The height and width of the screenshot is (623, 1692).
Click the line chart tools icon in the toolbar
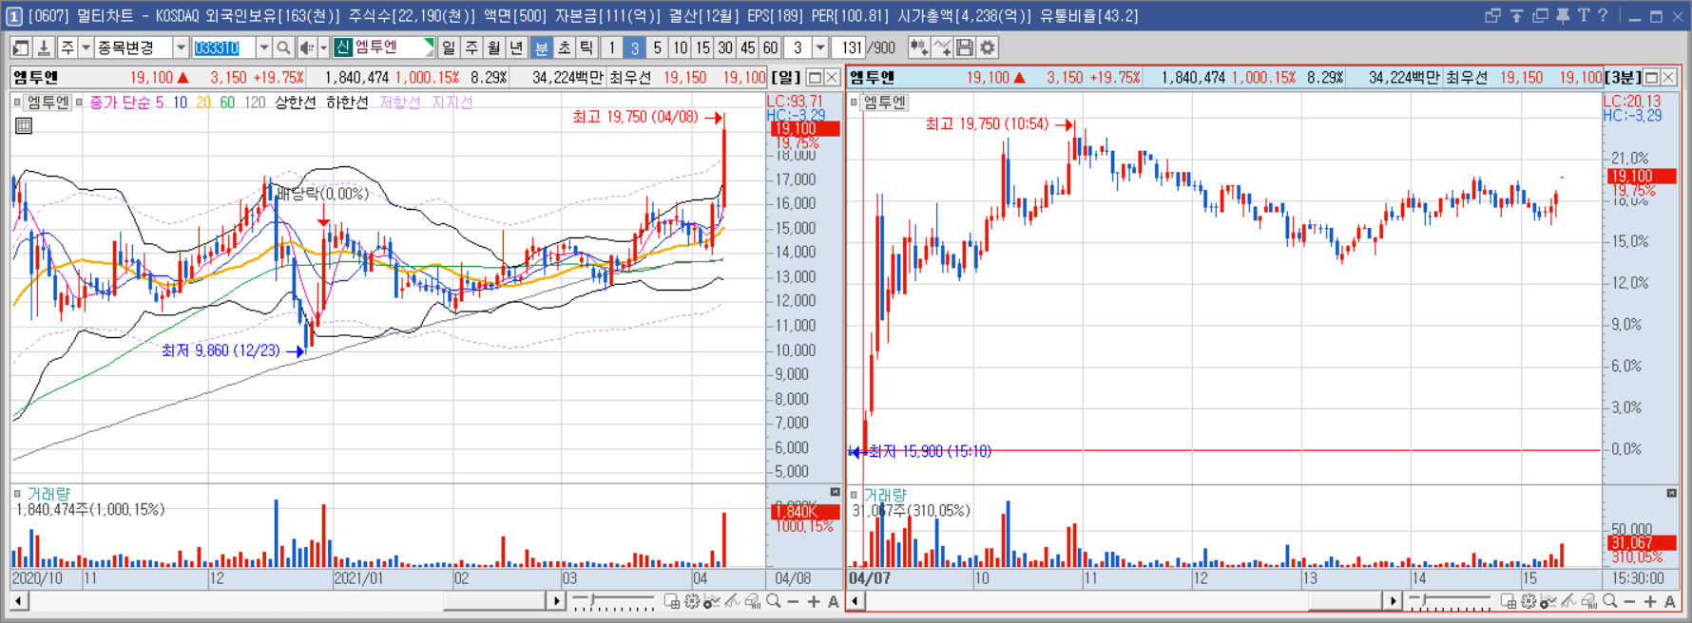(x=942, y=47)
